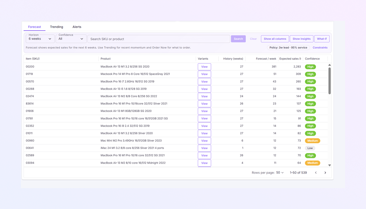
Task: Select Macbook Pro 14 M1 Pro SpaceGray 2021
Action: point(135,74)
